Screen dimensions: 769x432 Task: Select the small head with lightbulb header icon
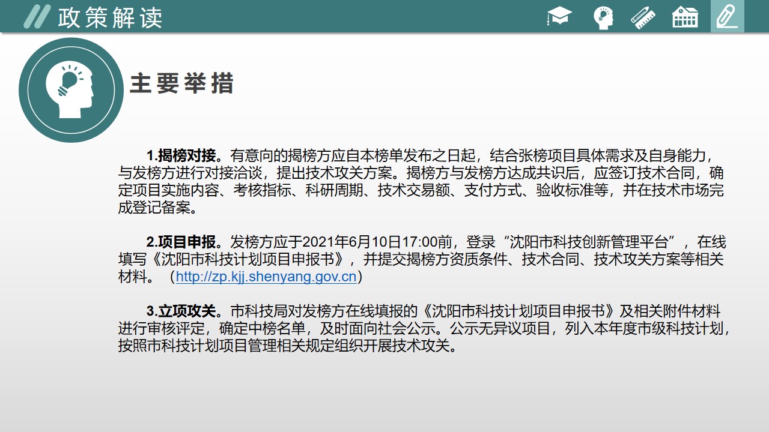603,17
